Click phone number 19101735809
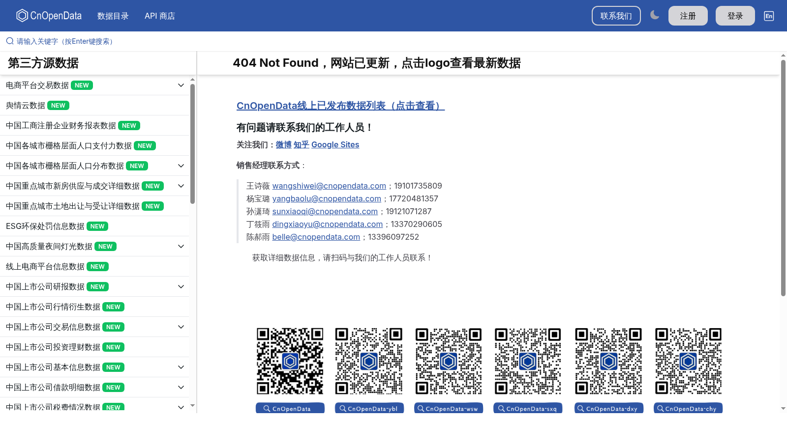This screenshot has height=421, width=787. (418, 186)
